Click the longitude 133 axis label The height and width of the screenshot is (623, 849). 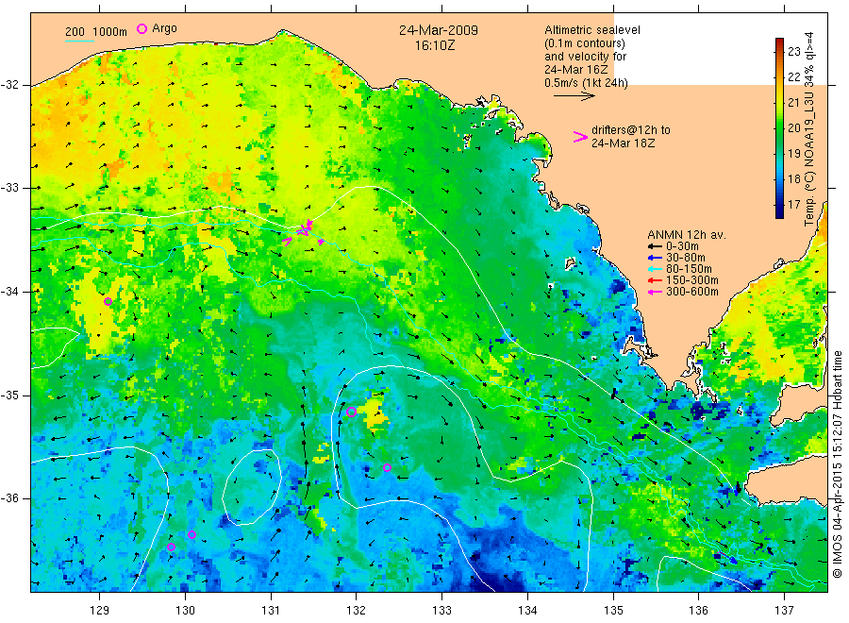pyautogui.click(x=441, y=611)
